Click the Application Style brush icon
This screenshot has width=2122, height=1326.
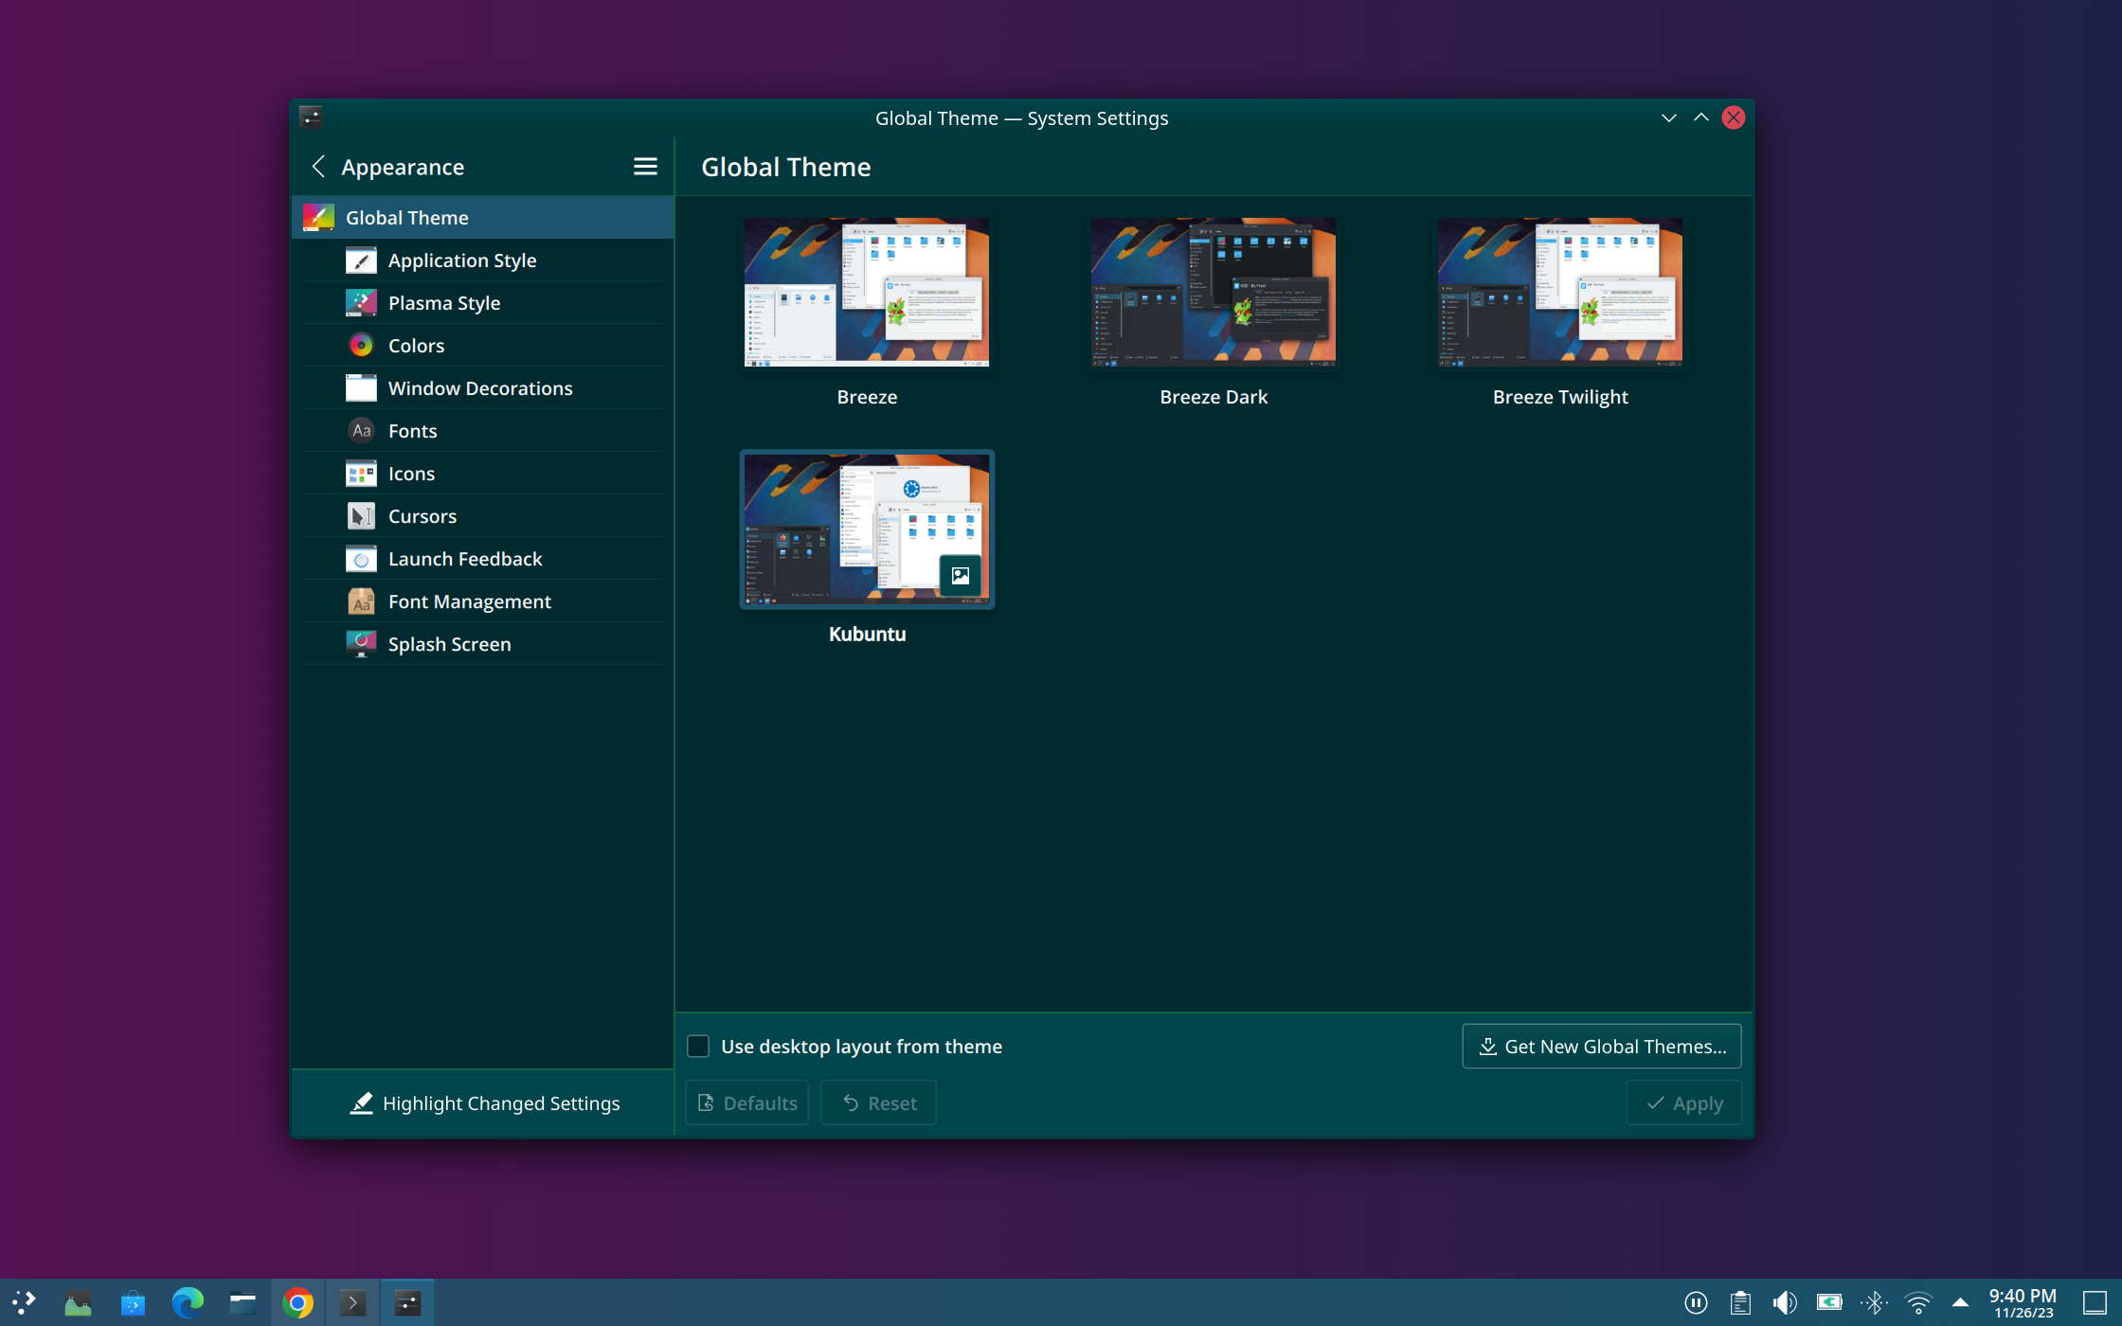point(361,260)
